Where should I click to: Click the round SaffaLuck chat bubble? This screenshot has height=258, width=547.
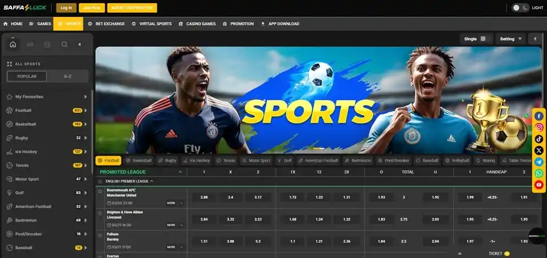[537, 236]
